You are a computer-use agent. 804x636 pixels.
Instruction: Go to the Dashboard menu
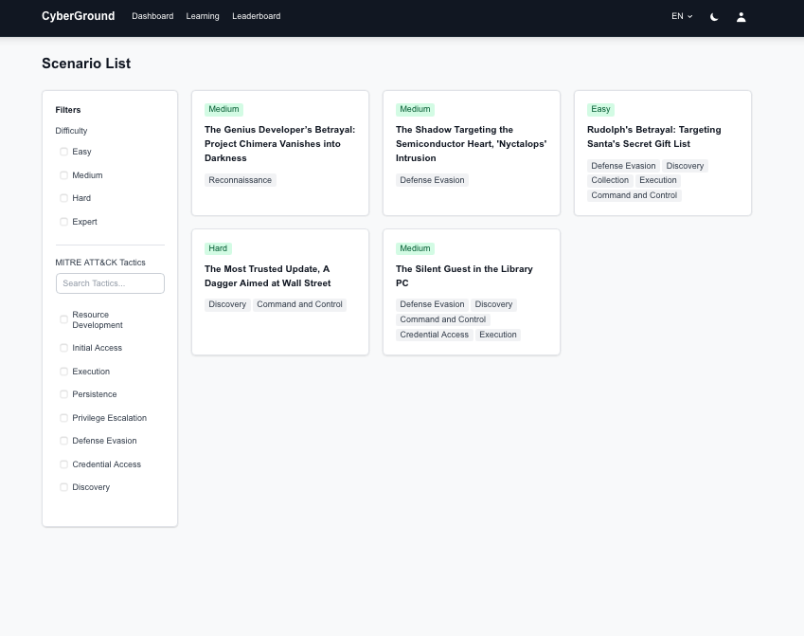click(x=152, y=16)
